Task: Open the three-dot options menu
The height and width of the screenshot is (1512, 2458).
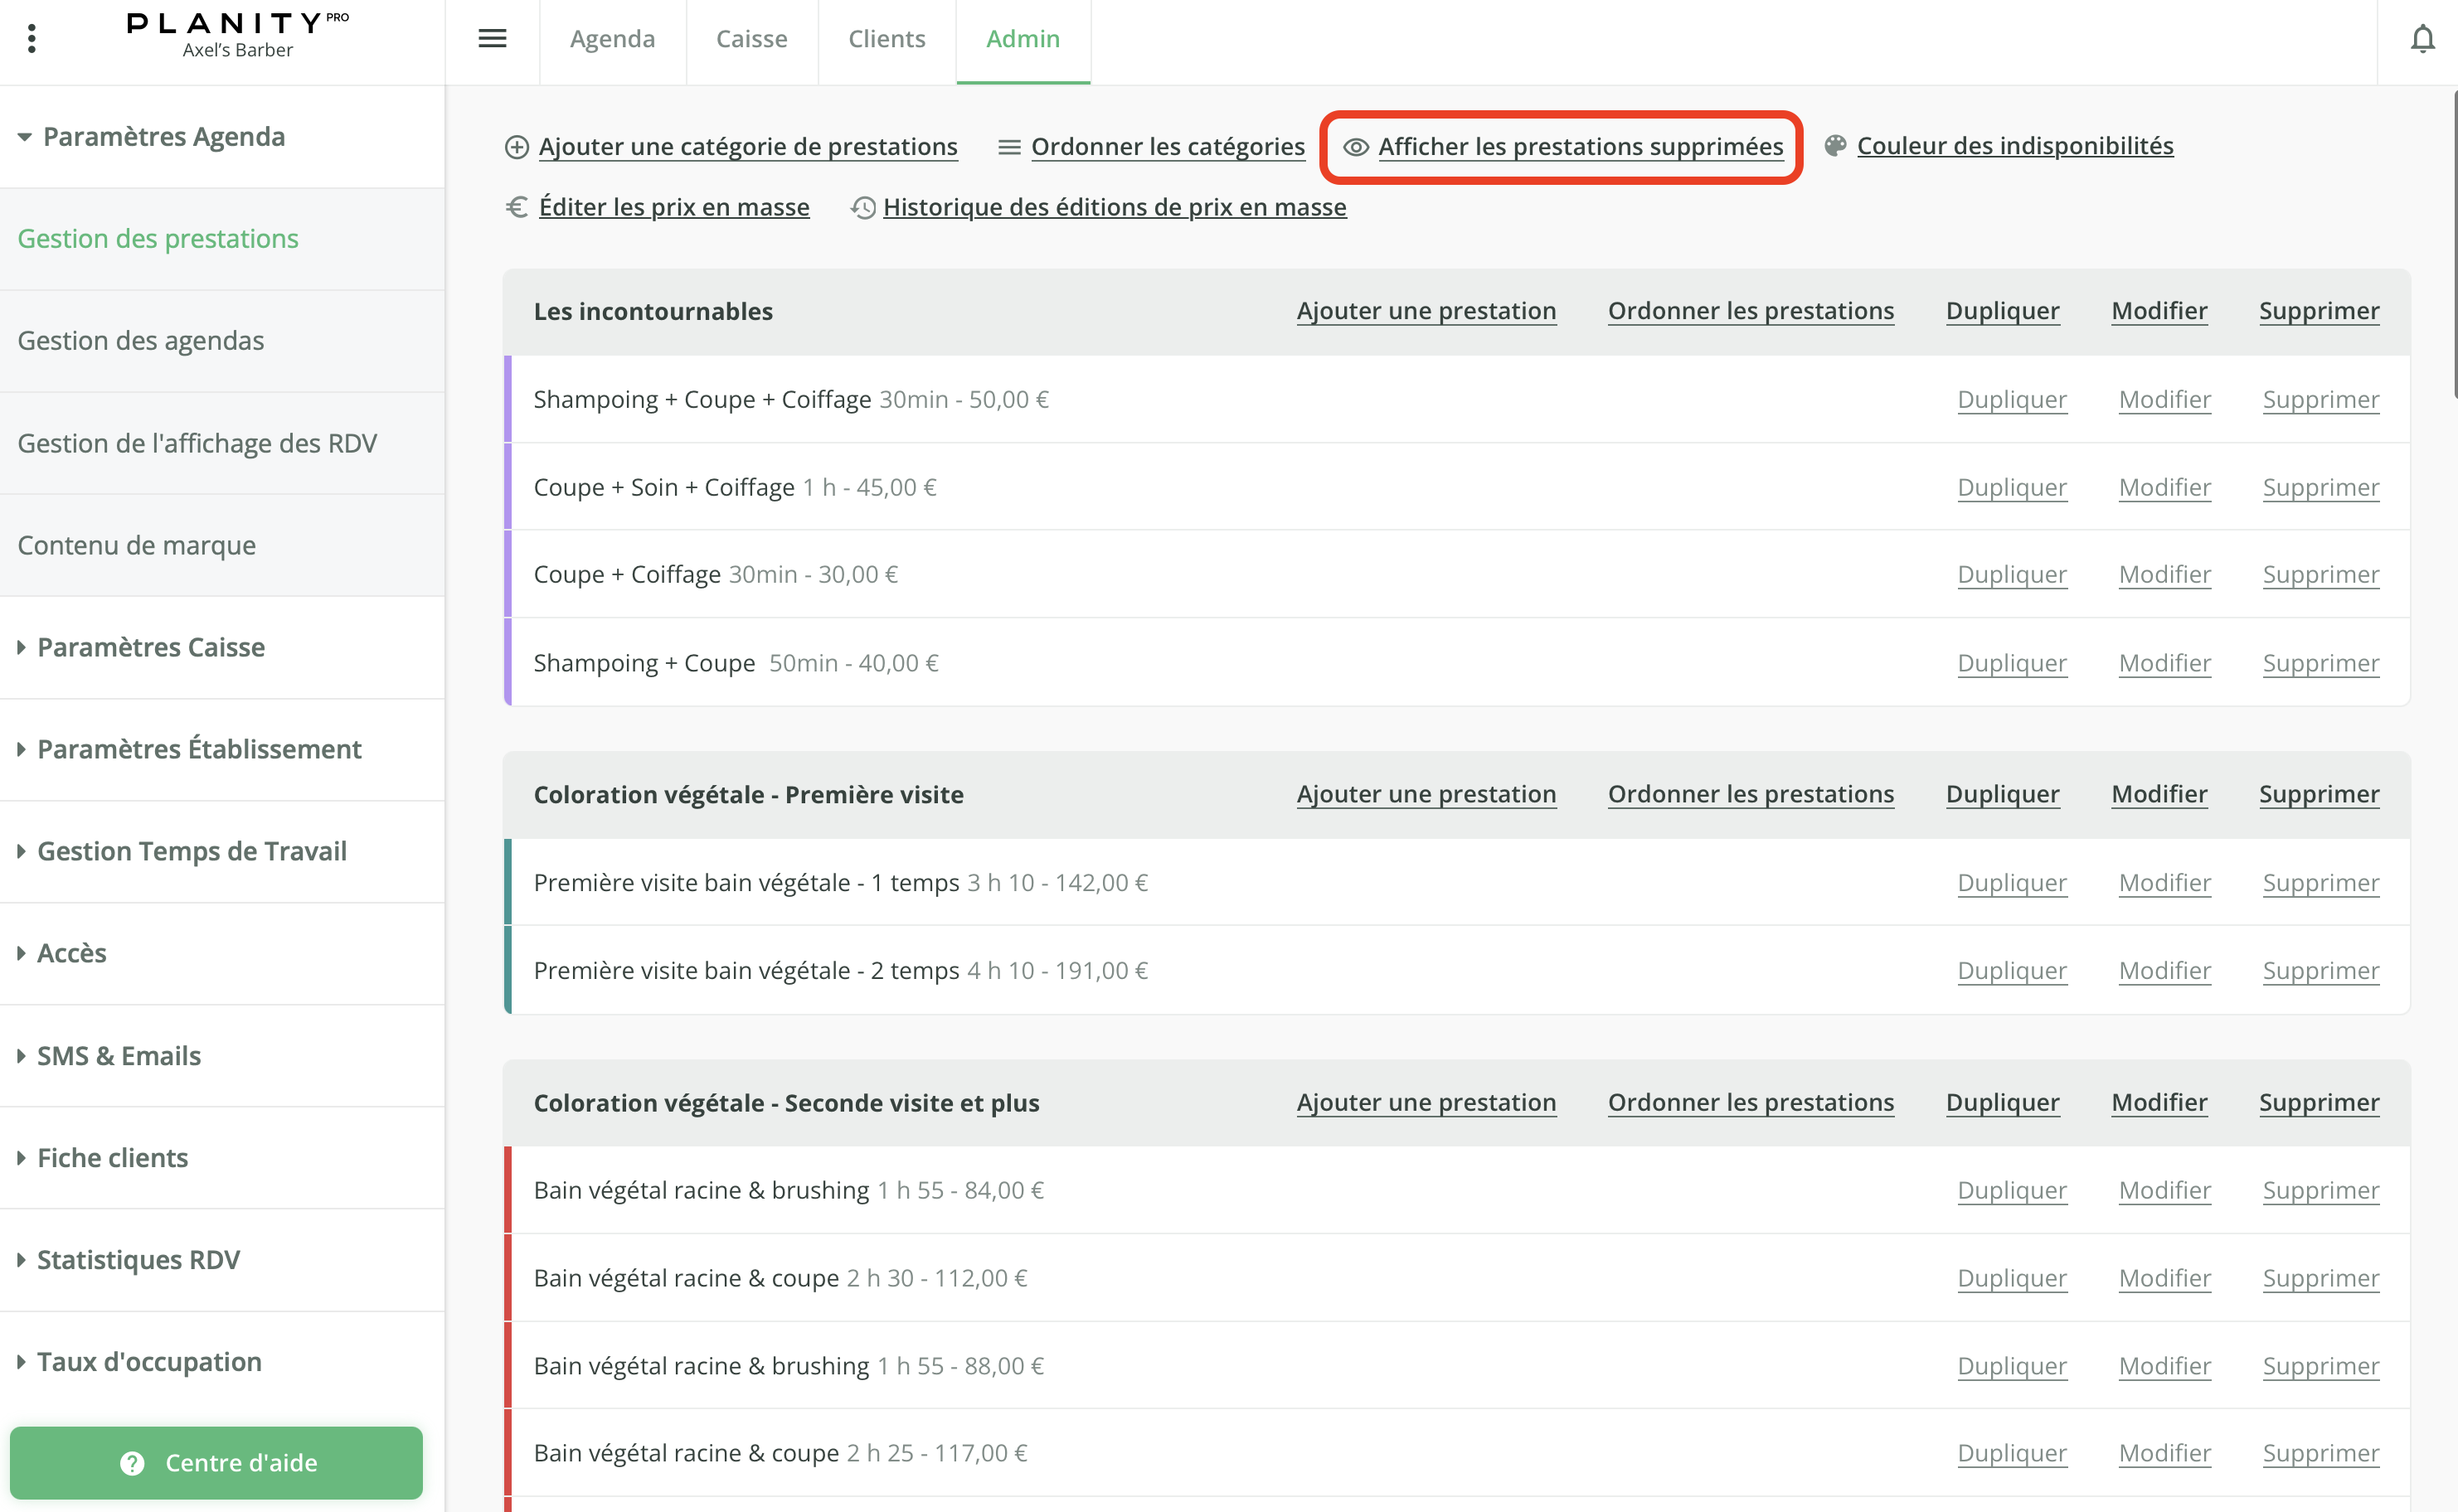Action: (32, 39)
